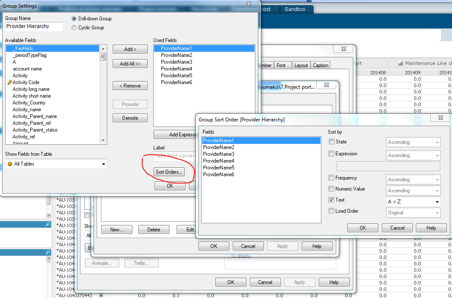Select ProviderName5 in Used Fields list

(x=204, y=76)
